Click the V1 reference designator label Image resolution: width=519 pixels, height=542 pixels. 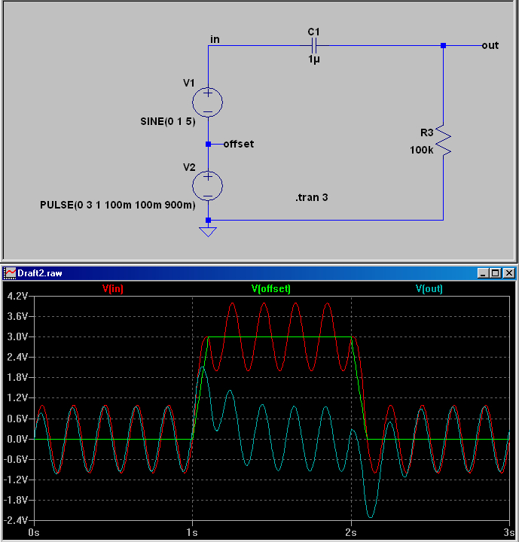pos(189,83)
